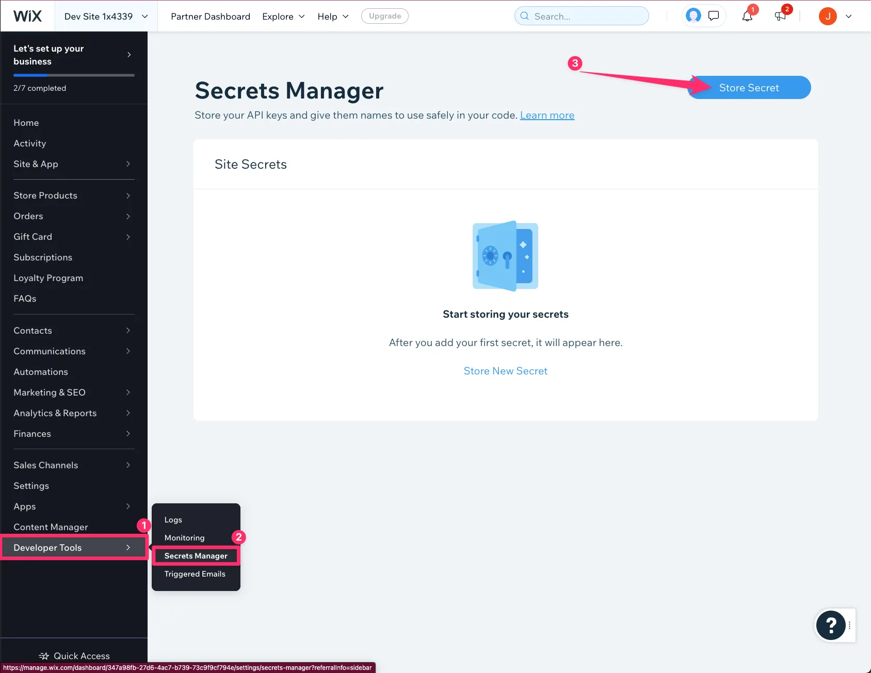
Task: Click the Upgrade button
Action: [385, 16]
